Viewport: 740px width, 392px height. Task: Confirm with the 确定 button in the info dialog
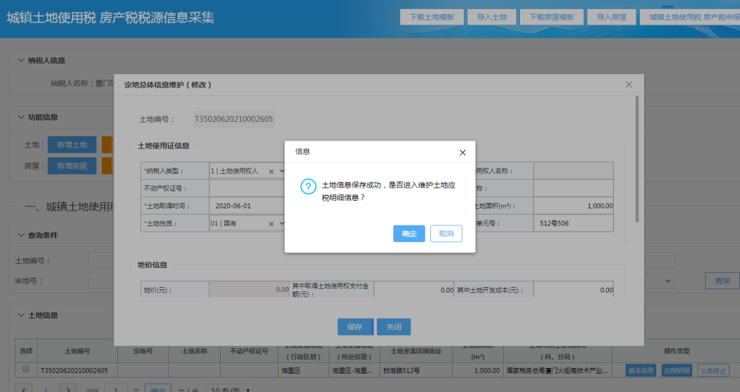pyautogui.click(x=408, y=234)
